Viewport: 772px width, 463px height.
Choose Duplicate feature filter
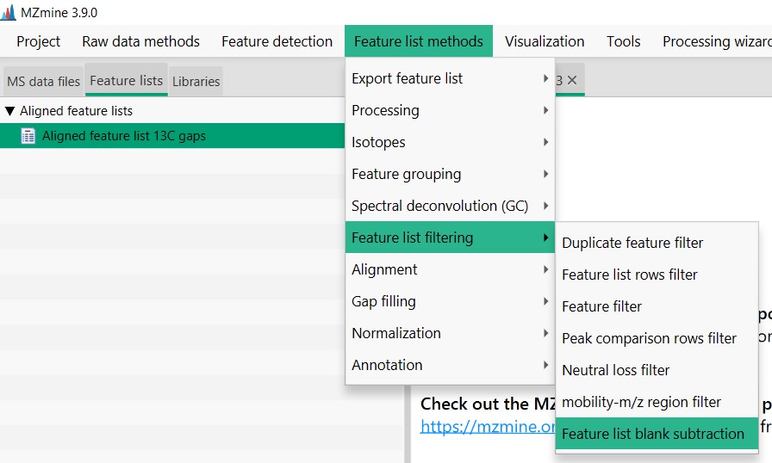point(632,243)
